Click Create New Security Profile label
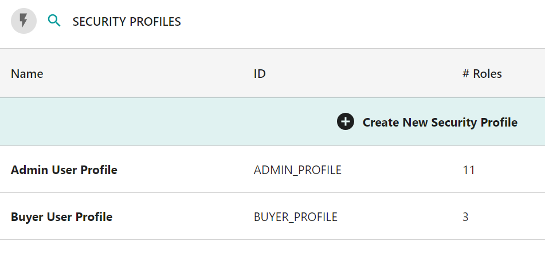The width and height of the screenshot is (545, 272). pos(440,122)
